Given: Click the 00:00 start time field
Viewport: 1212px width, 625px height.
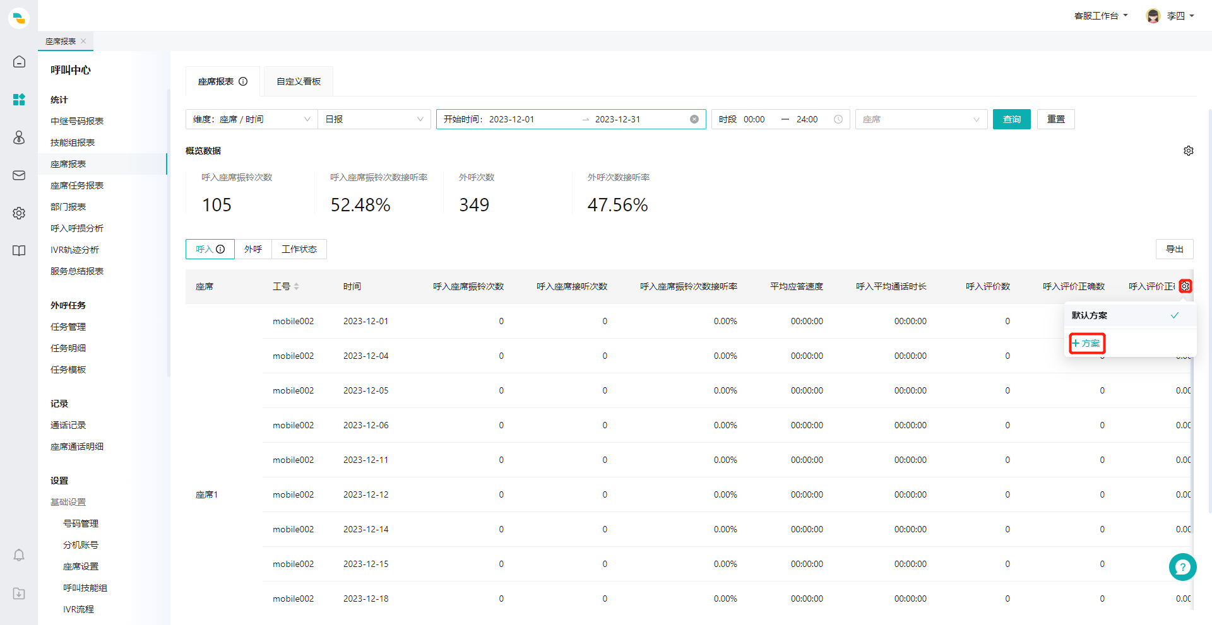Looking at the screenshot, I should pos(754,119).
